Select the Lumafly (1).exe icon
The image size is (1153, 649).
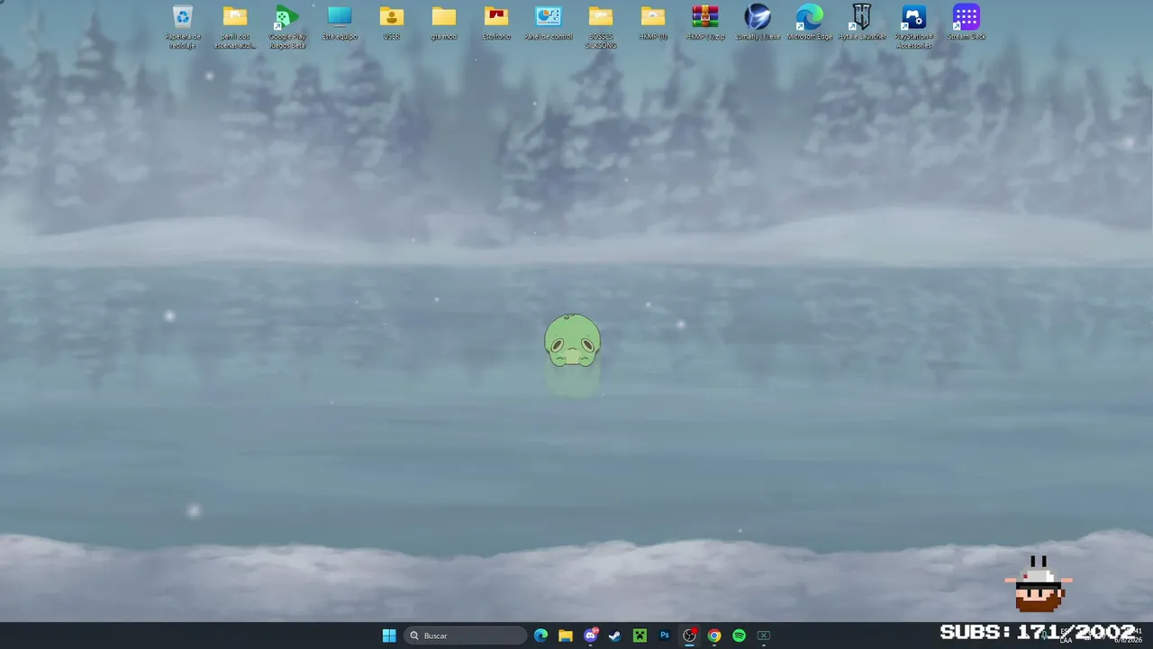pos(758,23)
